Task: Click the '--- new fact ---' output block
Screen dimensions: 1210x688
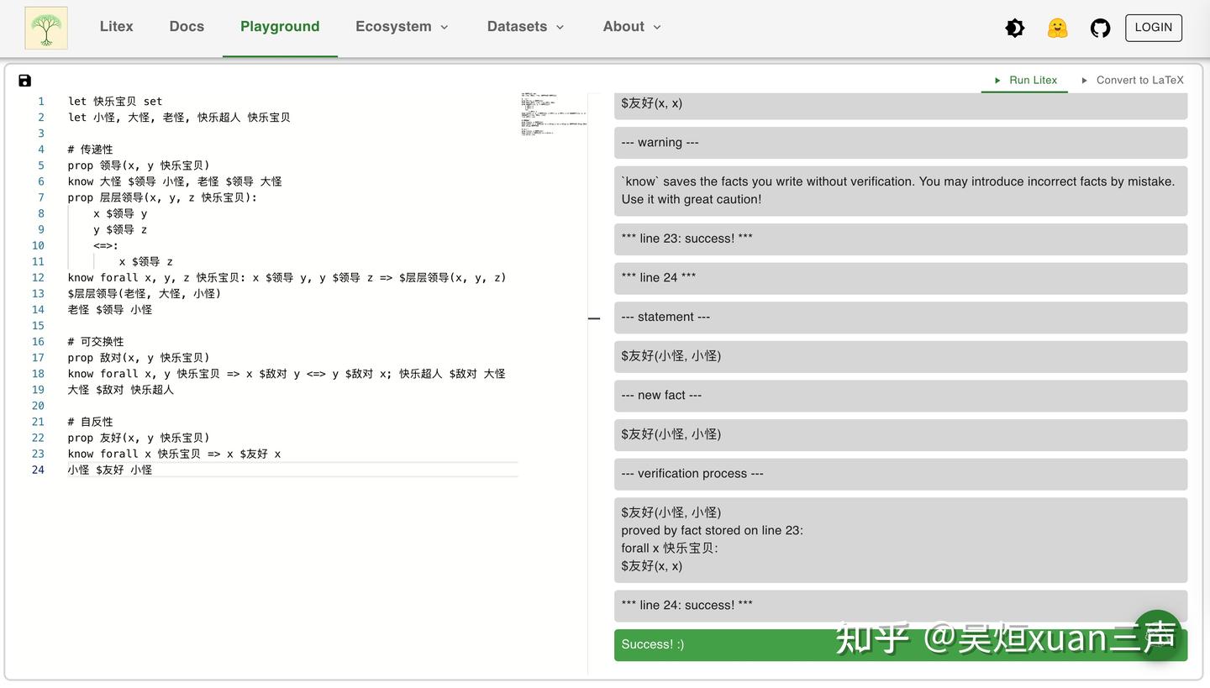Action: (901, 396)
